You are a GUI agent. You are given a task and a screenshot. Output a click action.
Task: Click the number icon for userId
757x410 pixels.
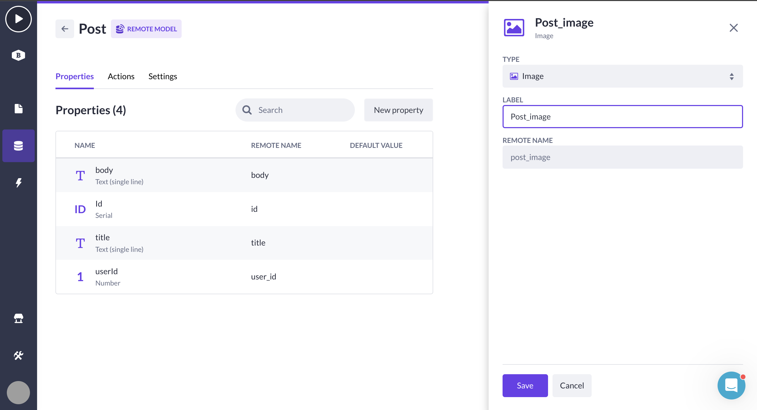(x=80, y=277)
